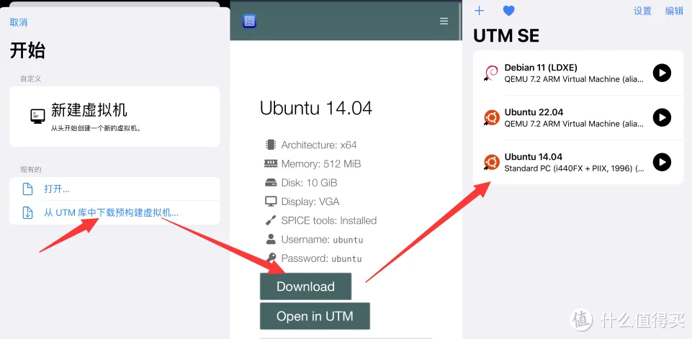This screenshot has height=339, width=692.
Task: Click the Password key icon
Action: [271, 258]
